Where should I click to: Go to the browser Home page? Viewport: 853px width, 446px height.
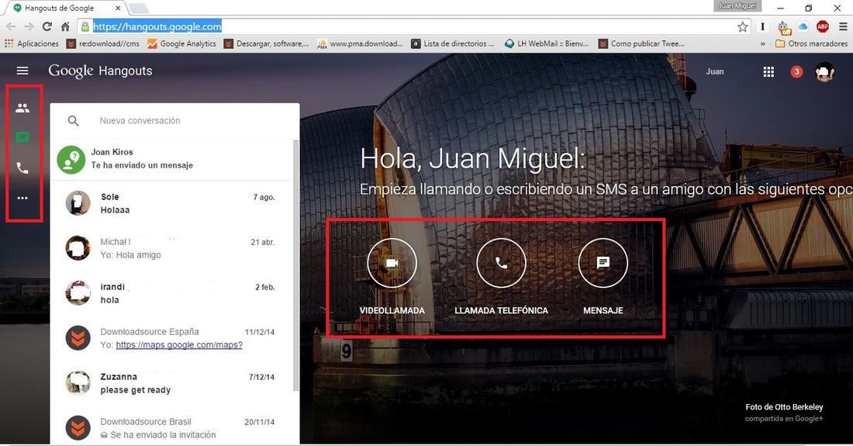65,26
